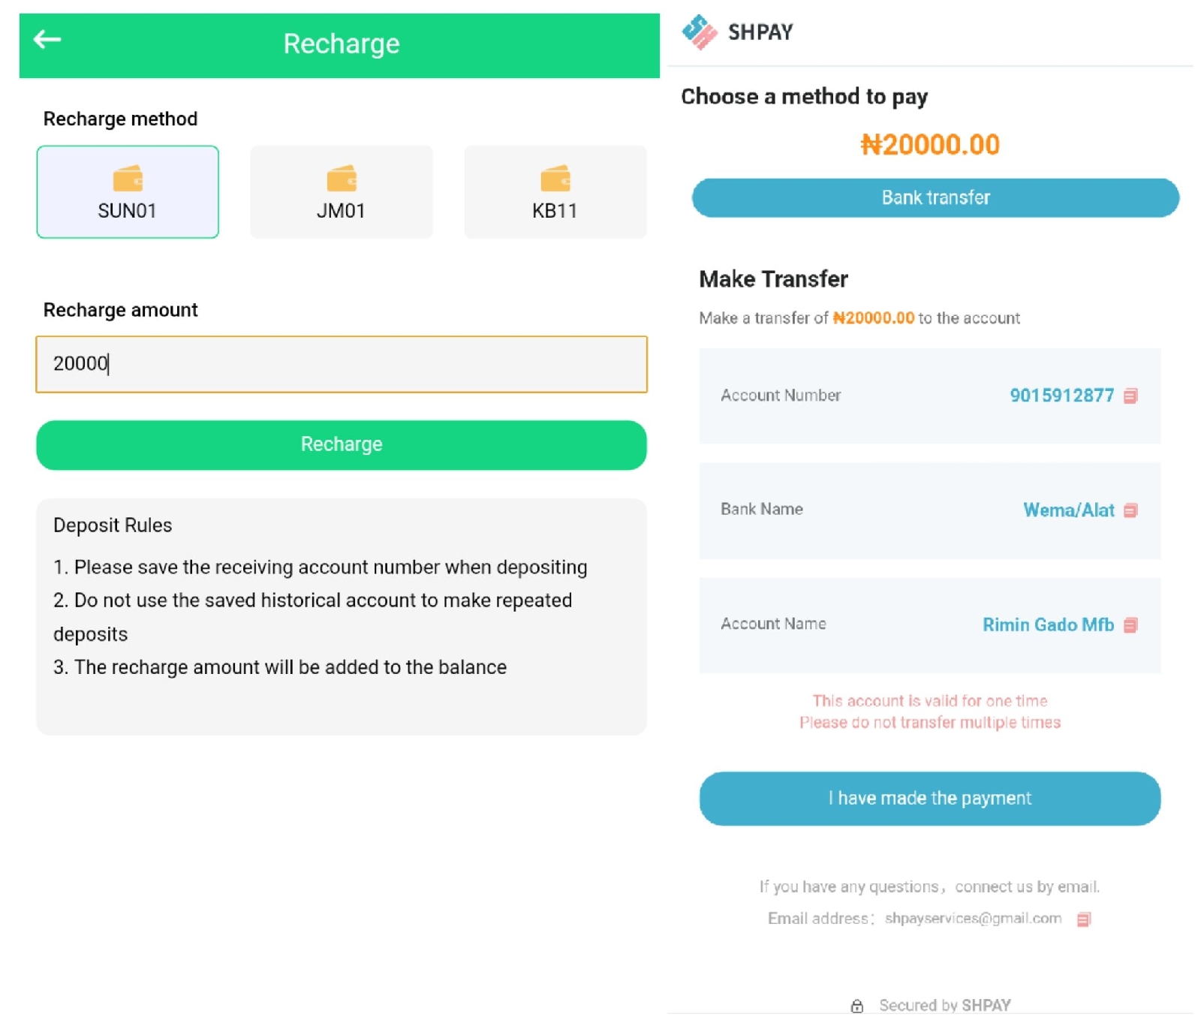Copy the account number 9015912877
The height and width of the screenshot is (1026, 1201).
[x=1130, y=396]
